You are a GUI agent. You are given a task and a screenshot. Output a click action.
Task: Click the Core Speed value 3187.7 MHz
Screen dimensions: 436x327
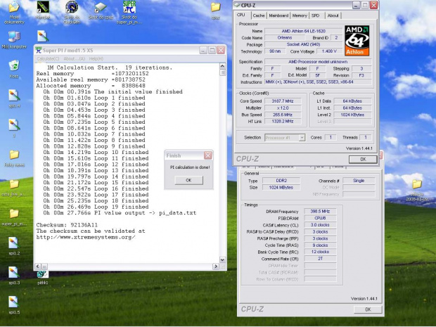283,101
